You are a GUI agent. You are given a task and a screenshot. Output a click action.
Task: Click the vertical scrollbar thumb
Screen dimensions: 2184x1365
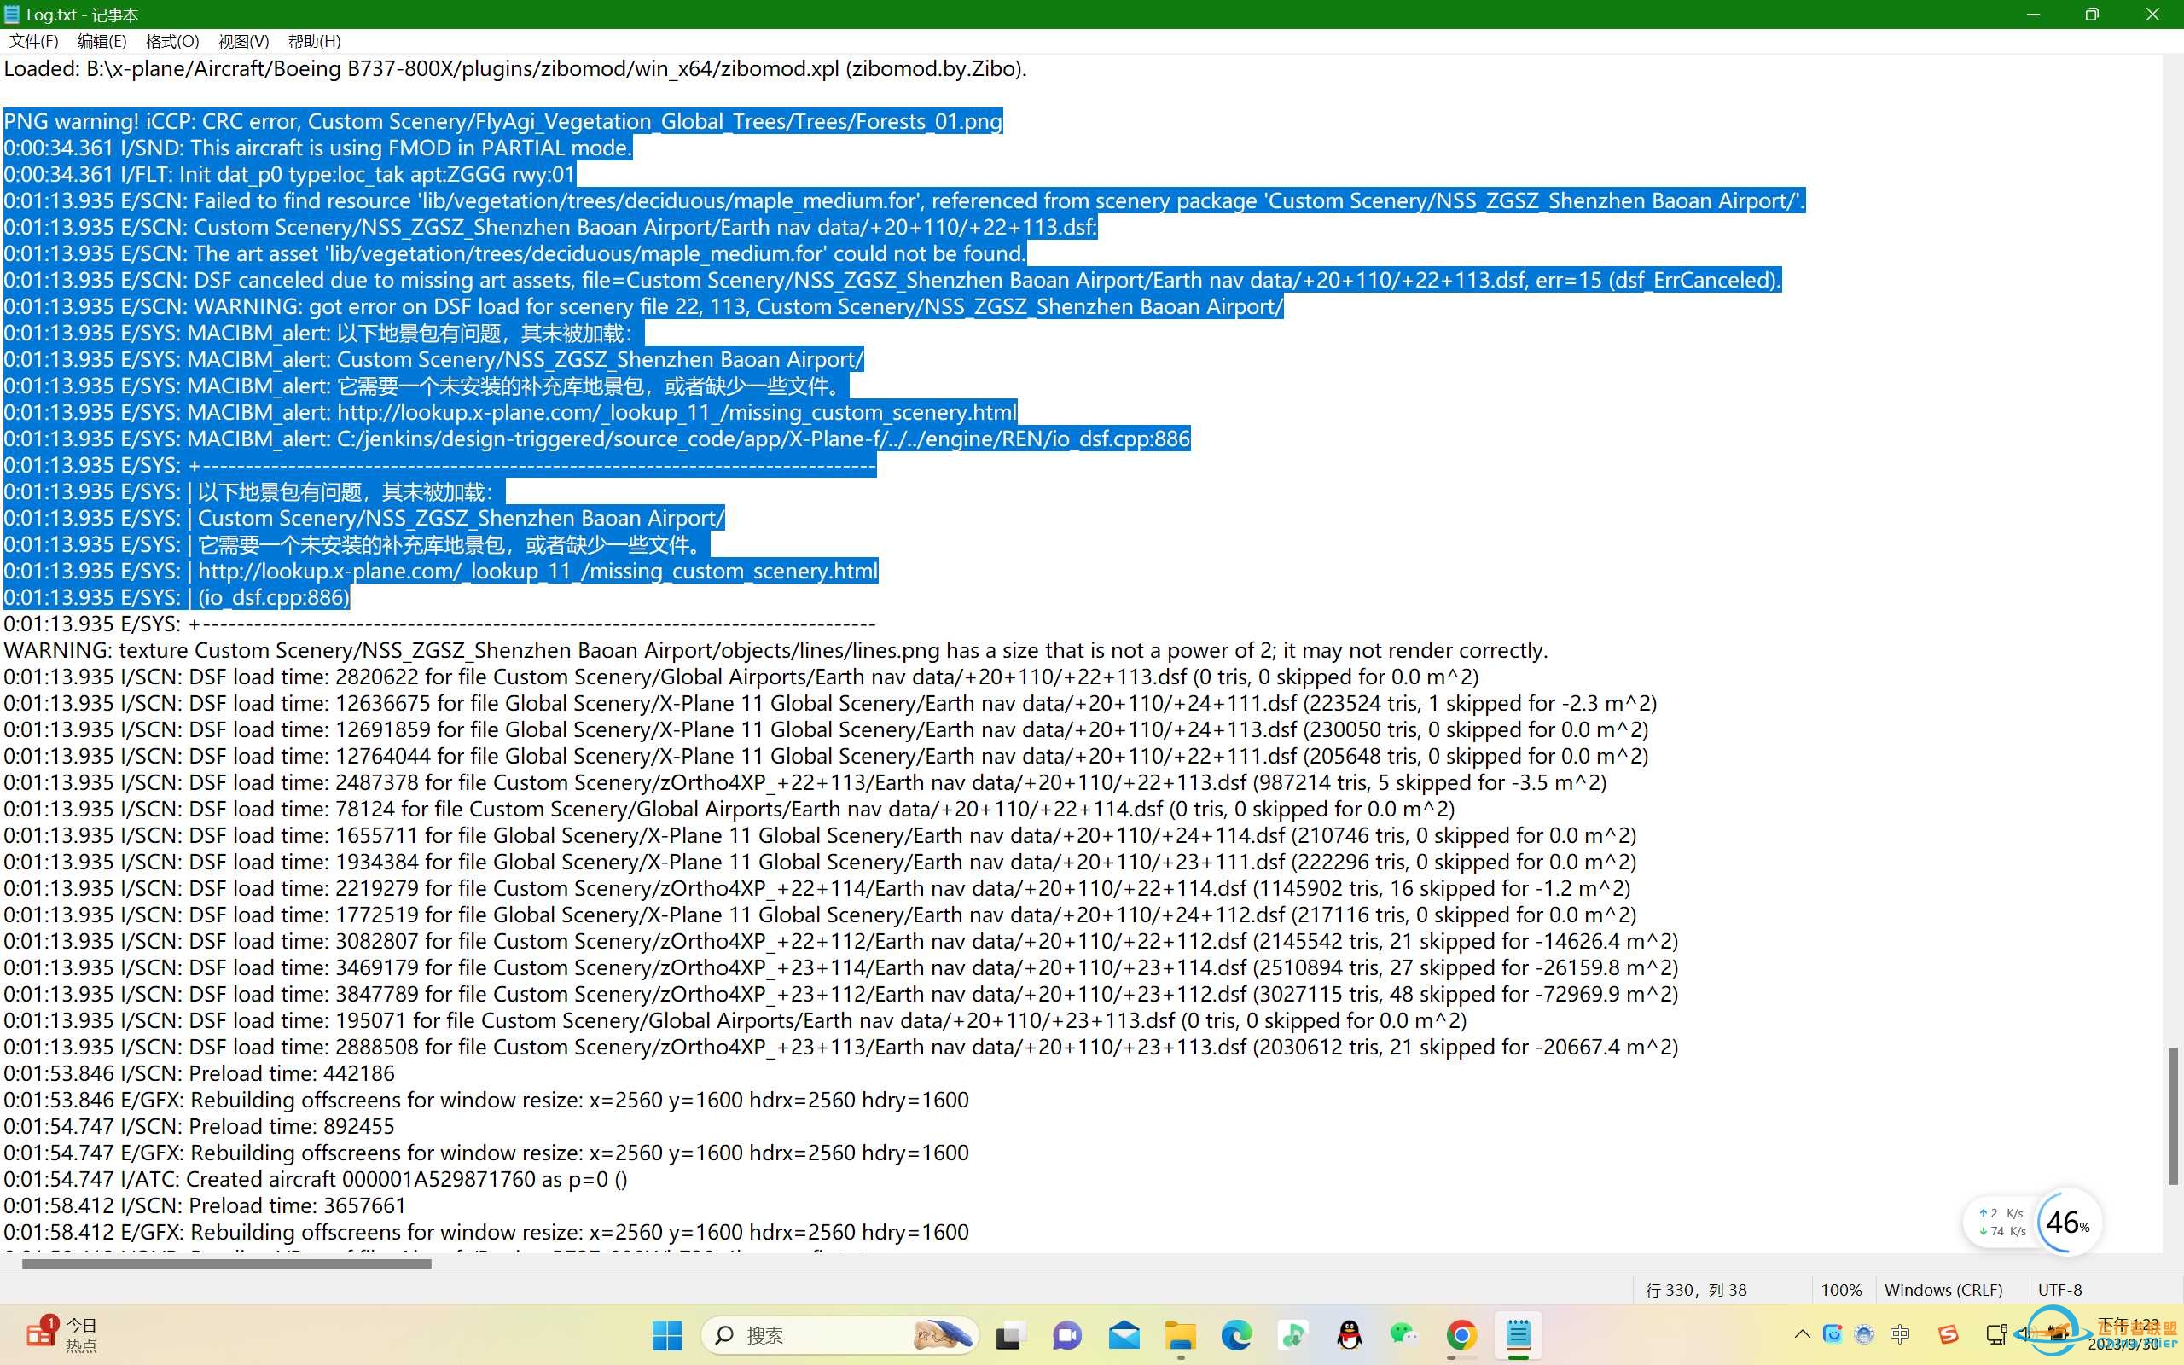click(x=2173, y=1116)
